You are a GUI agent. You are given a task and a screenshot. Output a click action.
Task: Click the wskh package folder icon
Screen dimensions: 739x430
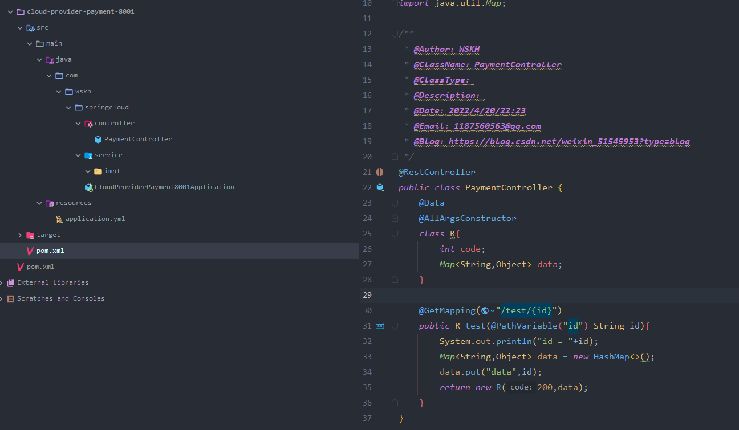click(x=69, y=91)
